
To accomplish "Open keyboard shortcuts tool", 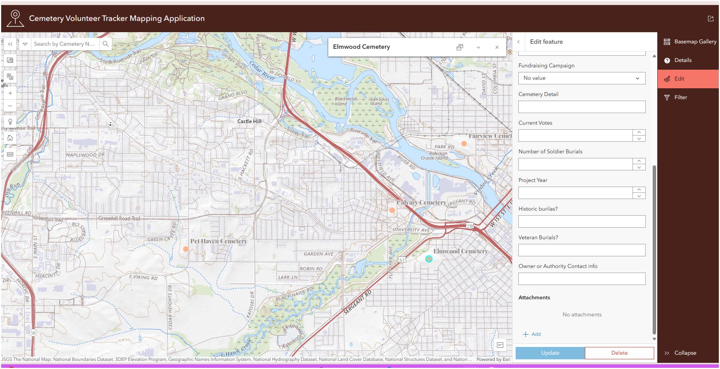I will click(x=10, y=154).
